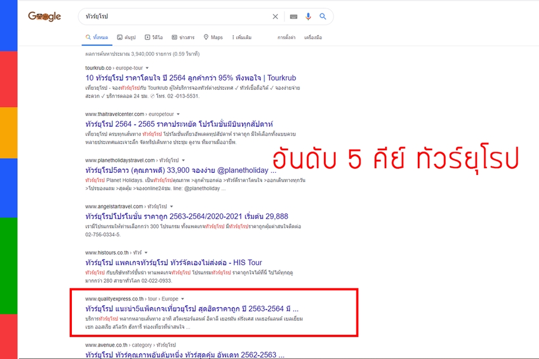Click HIS Tour snippet with 02-022-0933
This screenshot has height=359, width=539.
pos(189,277)
